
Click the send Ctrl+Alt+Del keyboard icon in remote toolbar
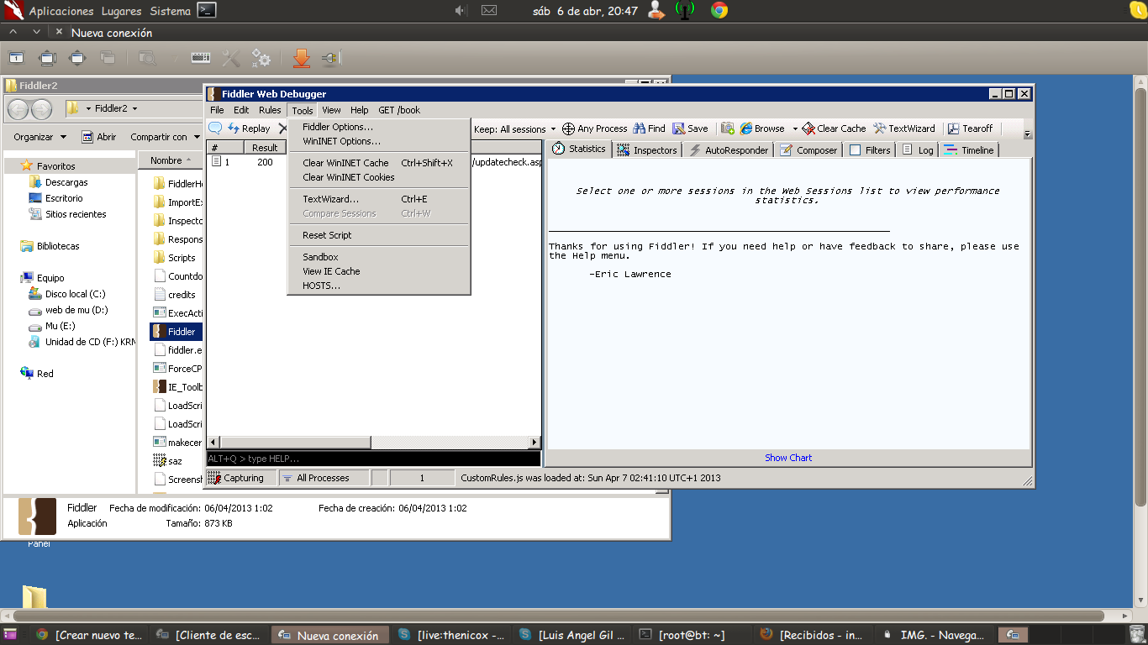[201, 58]
